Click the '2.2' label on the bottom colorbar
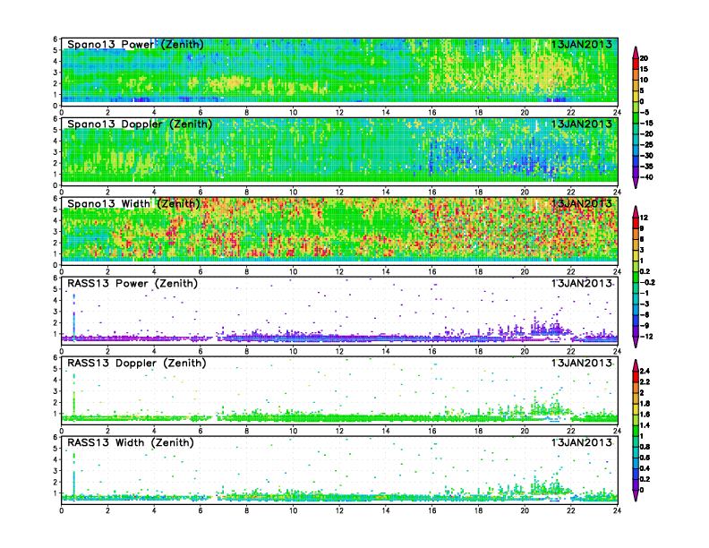Image resolution: width=709 pixels, height=548 pixels. (645, 382)
